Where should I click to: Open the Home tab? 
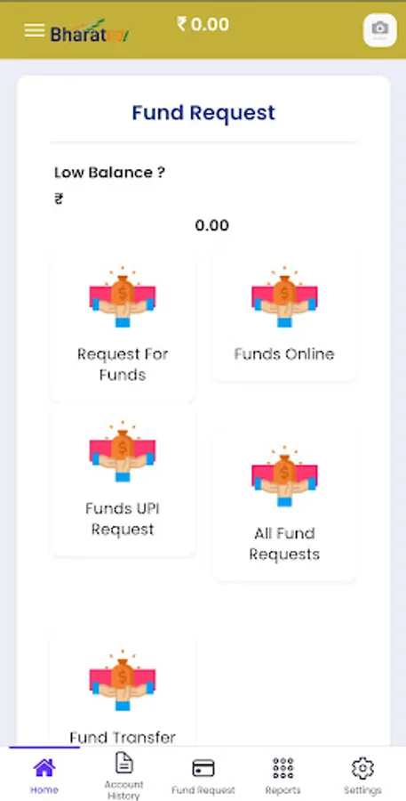click(x=44, y=774)
